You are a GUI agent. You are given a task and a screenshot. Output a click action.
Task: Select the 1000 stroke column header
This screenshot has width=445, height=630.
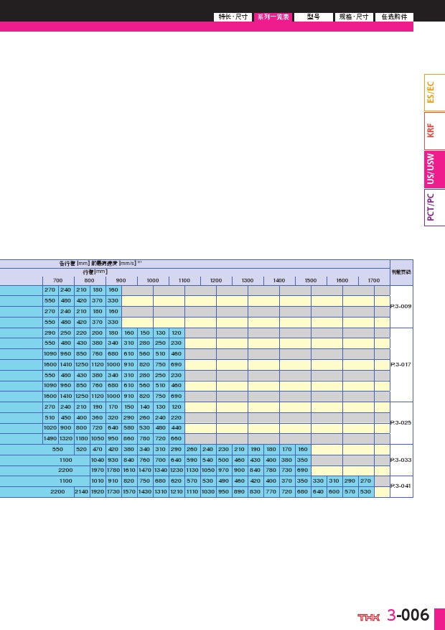[153, 280]
